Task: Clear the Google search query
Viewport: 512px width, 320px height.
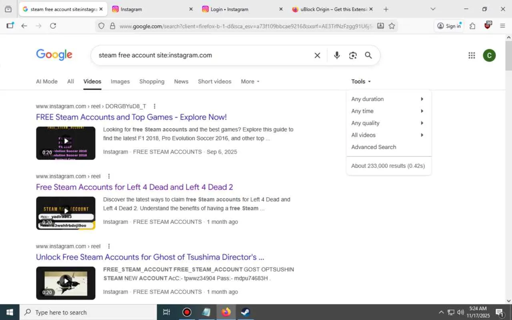Action: (317, 56)
